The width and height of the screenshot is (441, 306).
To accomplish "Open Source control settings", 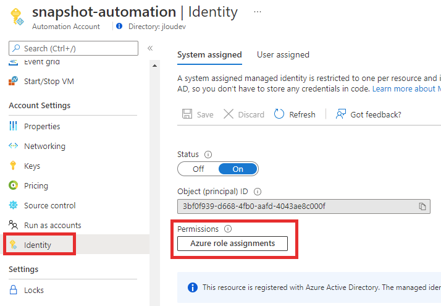I will tap(50, 205).
